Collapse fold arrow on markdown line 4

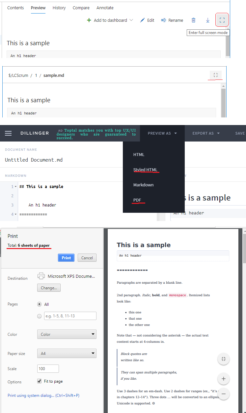16,214
